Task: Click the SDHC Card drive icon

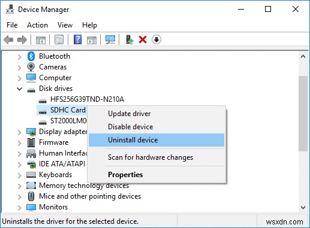Action: (x=43, y=111)
